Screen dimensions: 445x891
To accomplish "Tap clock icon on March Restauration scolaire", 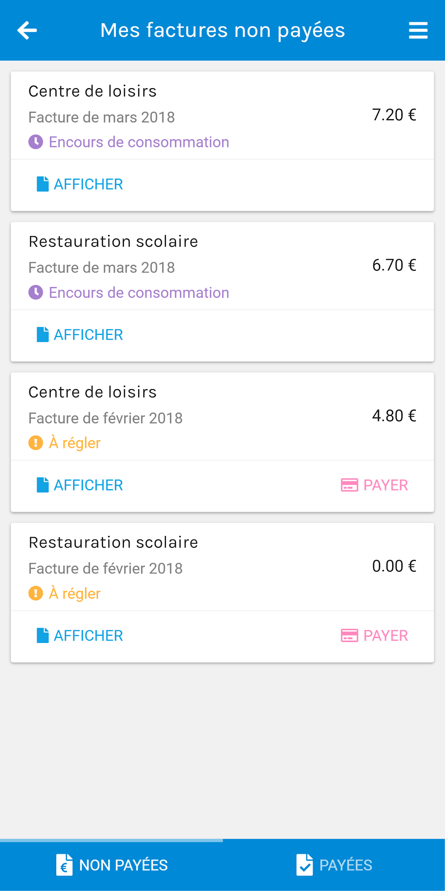I will coord(36,292).
